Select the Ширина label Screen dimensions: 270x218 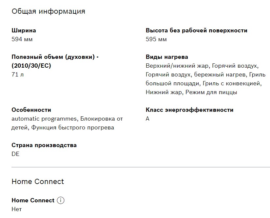coord(24,30)
